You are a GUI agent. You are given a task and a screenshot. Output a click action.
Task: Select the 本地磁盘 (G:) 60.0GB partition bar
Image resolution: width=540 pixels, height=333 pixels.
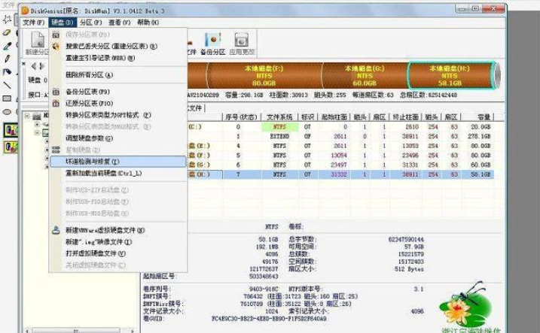(x=365, y=74)
